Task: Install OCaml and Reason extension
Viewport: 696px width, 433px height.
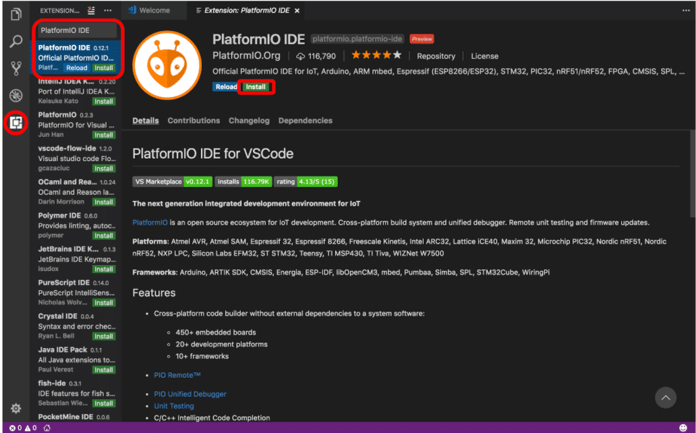Action: pyautogui.click(x=103, y=202)
